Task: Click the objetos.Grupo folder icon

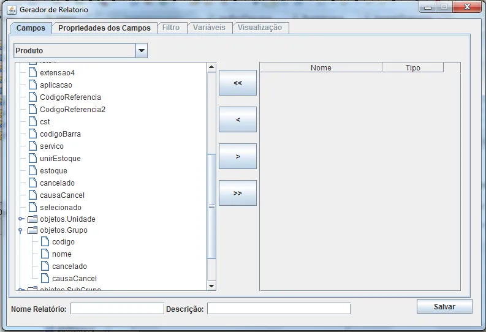Action: tap(32, 230)
